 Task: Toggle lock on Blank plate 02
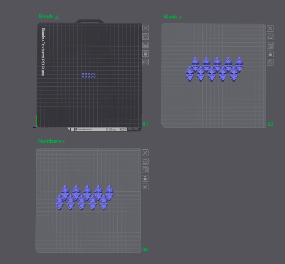[270, 54]
